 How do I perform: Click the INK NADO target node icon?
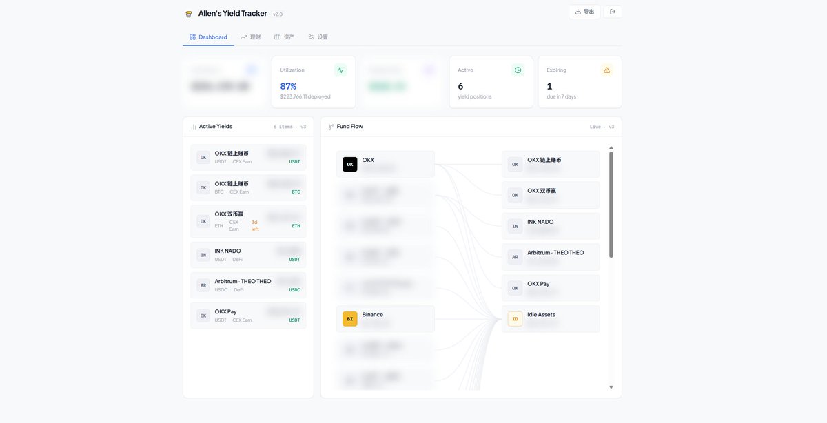click(515, 226)
